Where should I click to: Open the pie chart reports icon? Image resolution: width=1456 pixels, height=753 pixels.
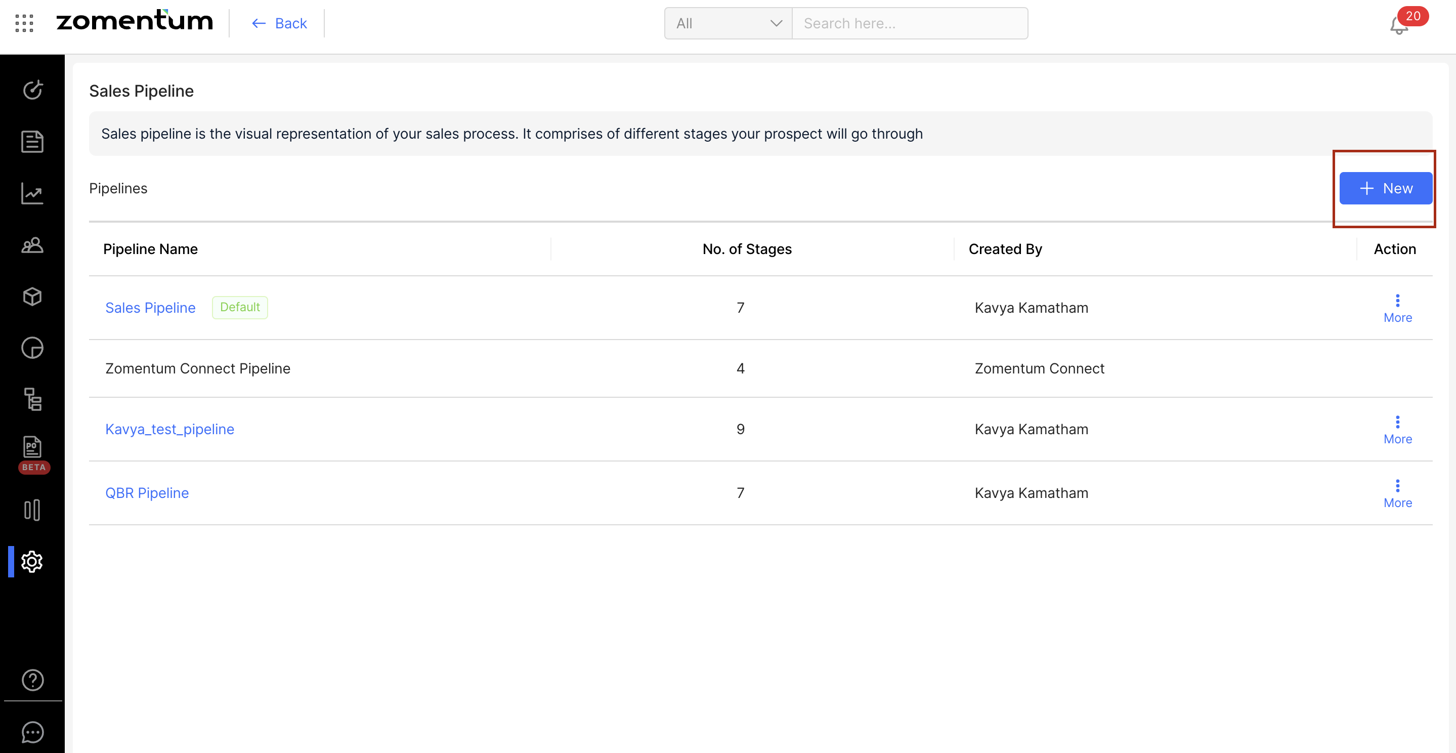coord(32,348)
